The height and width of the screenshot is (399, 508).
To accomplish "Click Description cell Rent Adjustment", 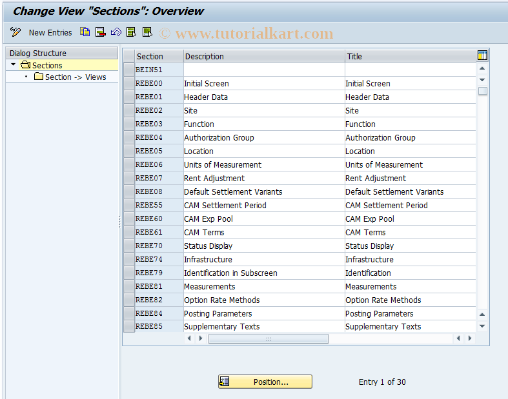I will [x=264, y=179].
